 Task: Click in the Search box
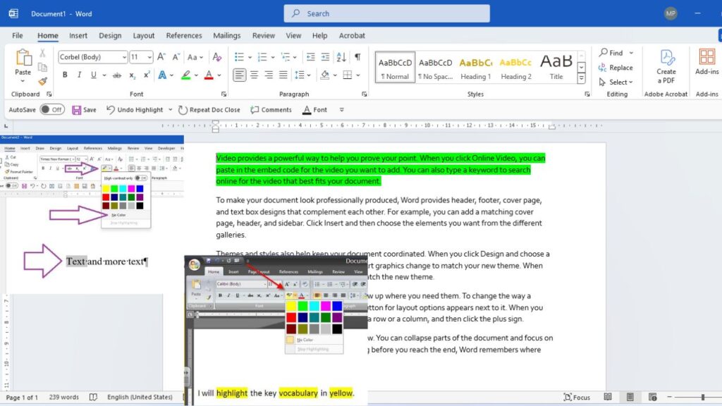[x=387, y=13]
